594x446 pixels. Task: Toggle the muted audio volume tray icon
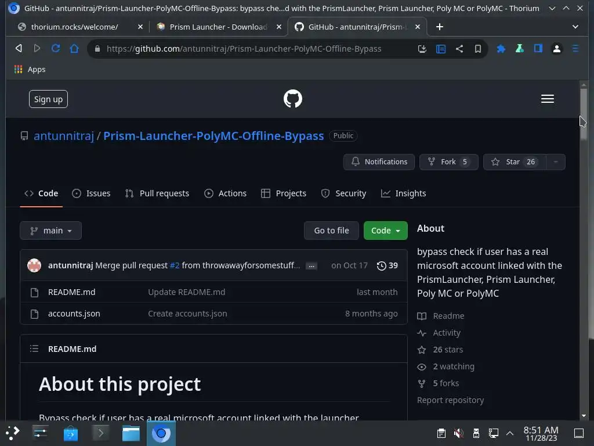pyautogui.click(x=458, y=433)
